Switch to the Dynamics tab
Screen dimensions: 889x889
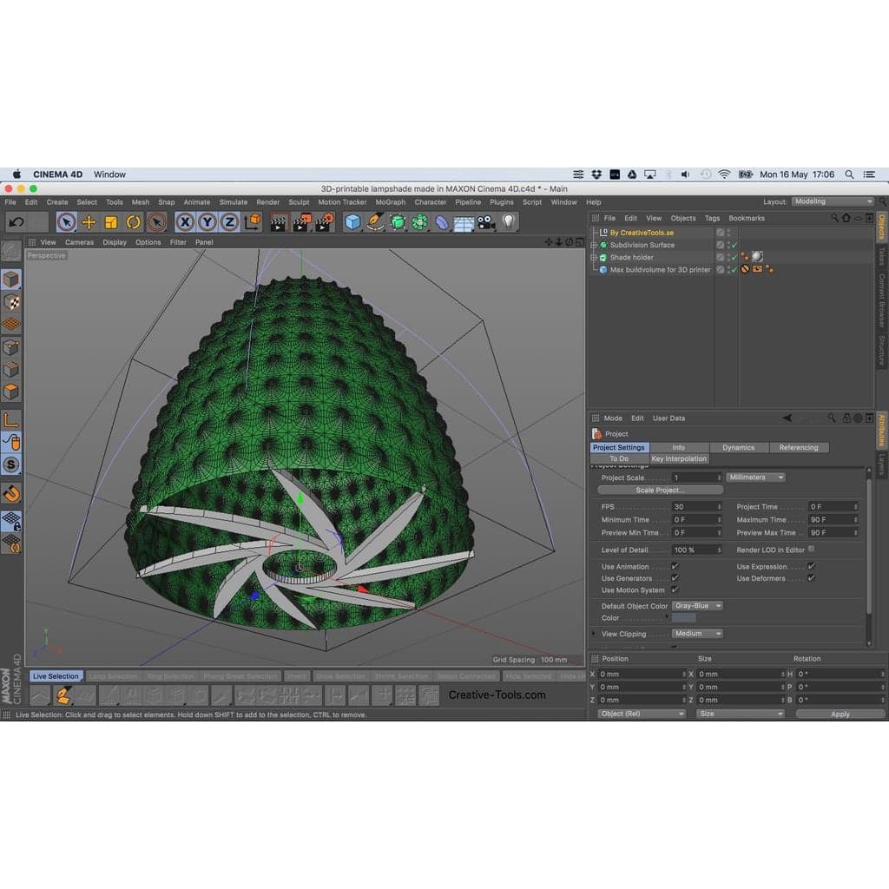click(x=738, y=447)
